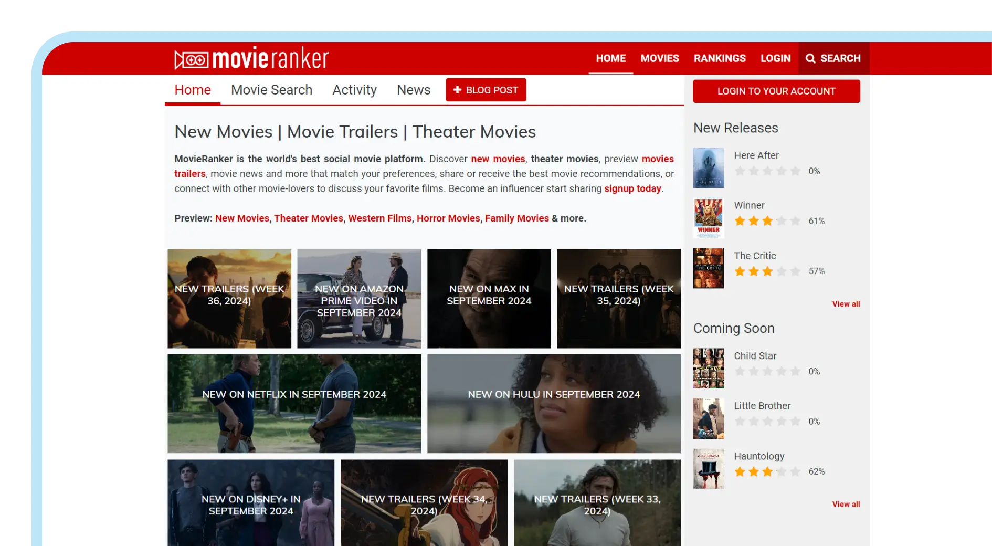Image resolution: width=992 pixels, height=546 pixels.
Task: Open LOGIN in the top navigation
Action: click(x=775, y=58)
